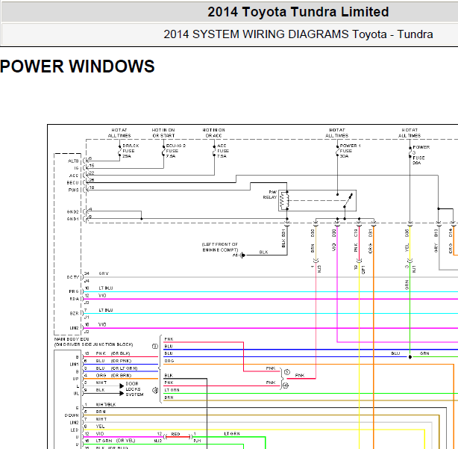Click the 'DOWN' terminal label
The height and width of the screenshot is (449, 458).
[72, 415]
